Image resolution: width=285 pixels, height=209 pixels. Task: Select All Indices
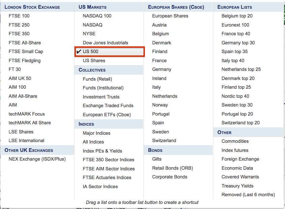click(93, 142)
